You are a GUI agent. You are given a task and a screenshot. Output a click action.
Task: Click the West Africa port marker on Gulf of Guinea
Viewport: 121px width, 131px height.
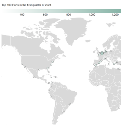[97, 85]
